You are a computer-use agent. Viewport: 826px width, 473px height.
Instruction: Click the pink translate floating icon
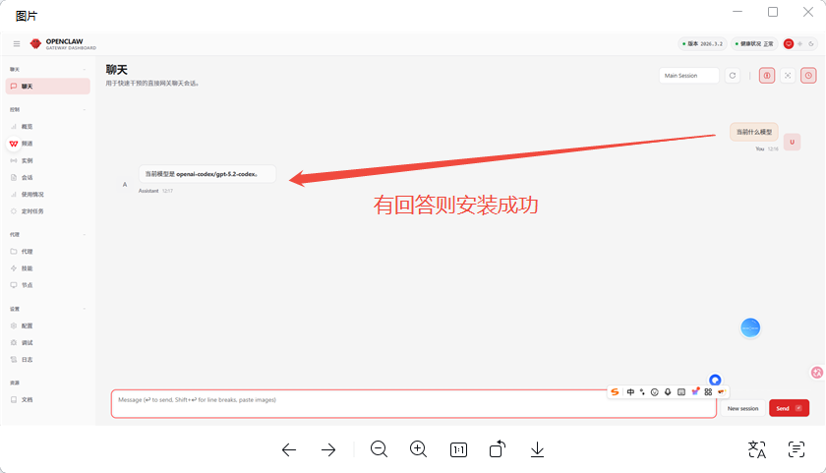point(817,373)
